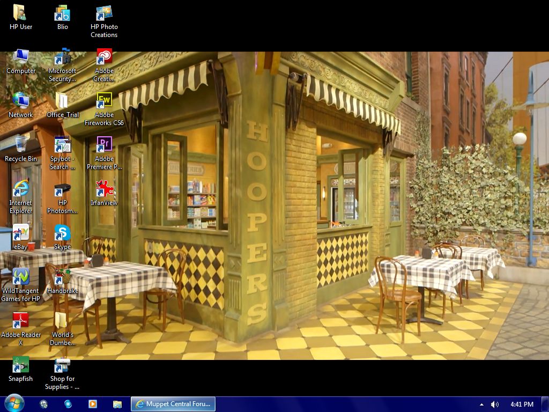The width and height of the screenshot is (549, 412).
Task: Click the 4:41 PM taskbar clock
Action: pos(522,404)
